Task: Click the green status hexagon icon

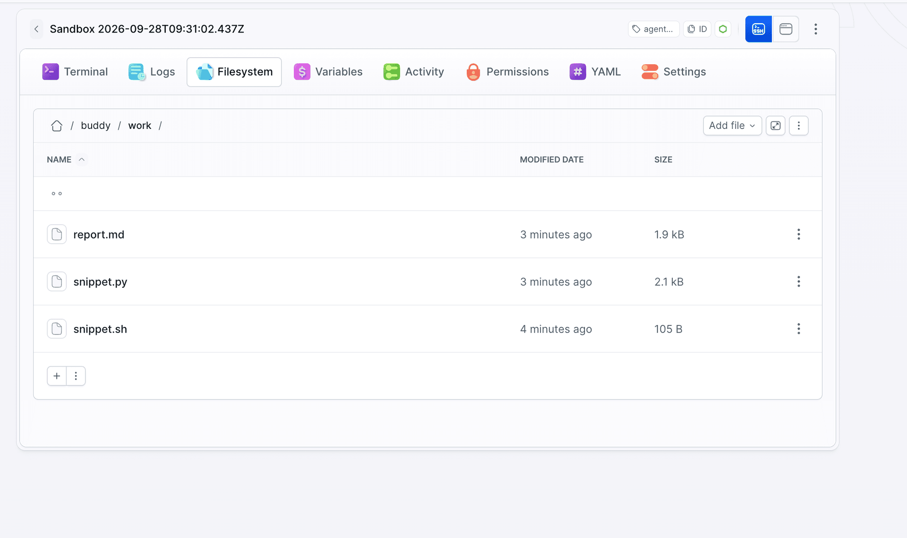Action: (x=723, y=29)
